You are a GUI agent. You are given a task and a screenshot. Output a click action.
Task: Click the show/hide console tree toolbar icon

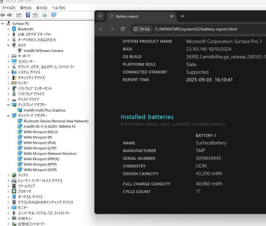click(19, 15)
